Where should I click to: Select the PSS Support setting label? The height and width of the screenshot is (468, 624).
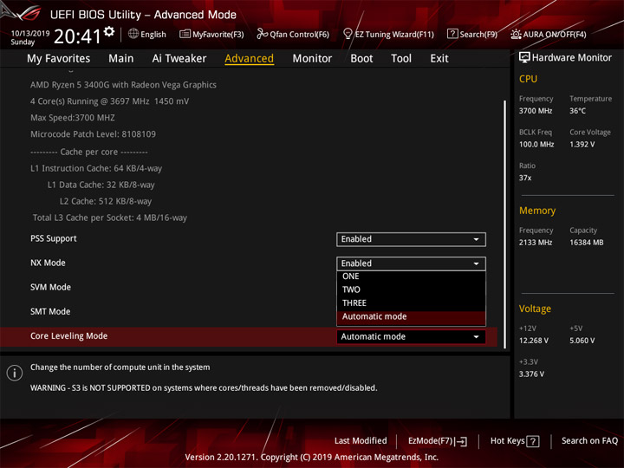[x=54, y=239]
